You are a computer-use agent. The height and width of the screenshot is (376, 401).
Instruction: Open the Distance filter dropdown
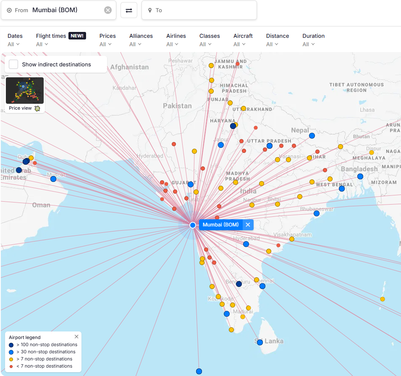278,40
